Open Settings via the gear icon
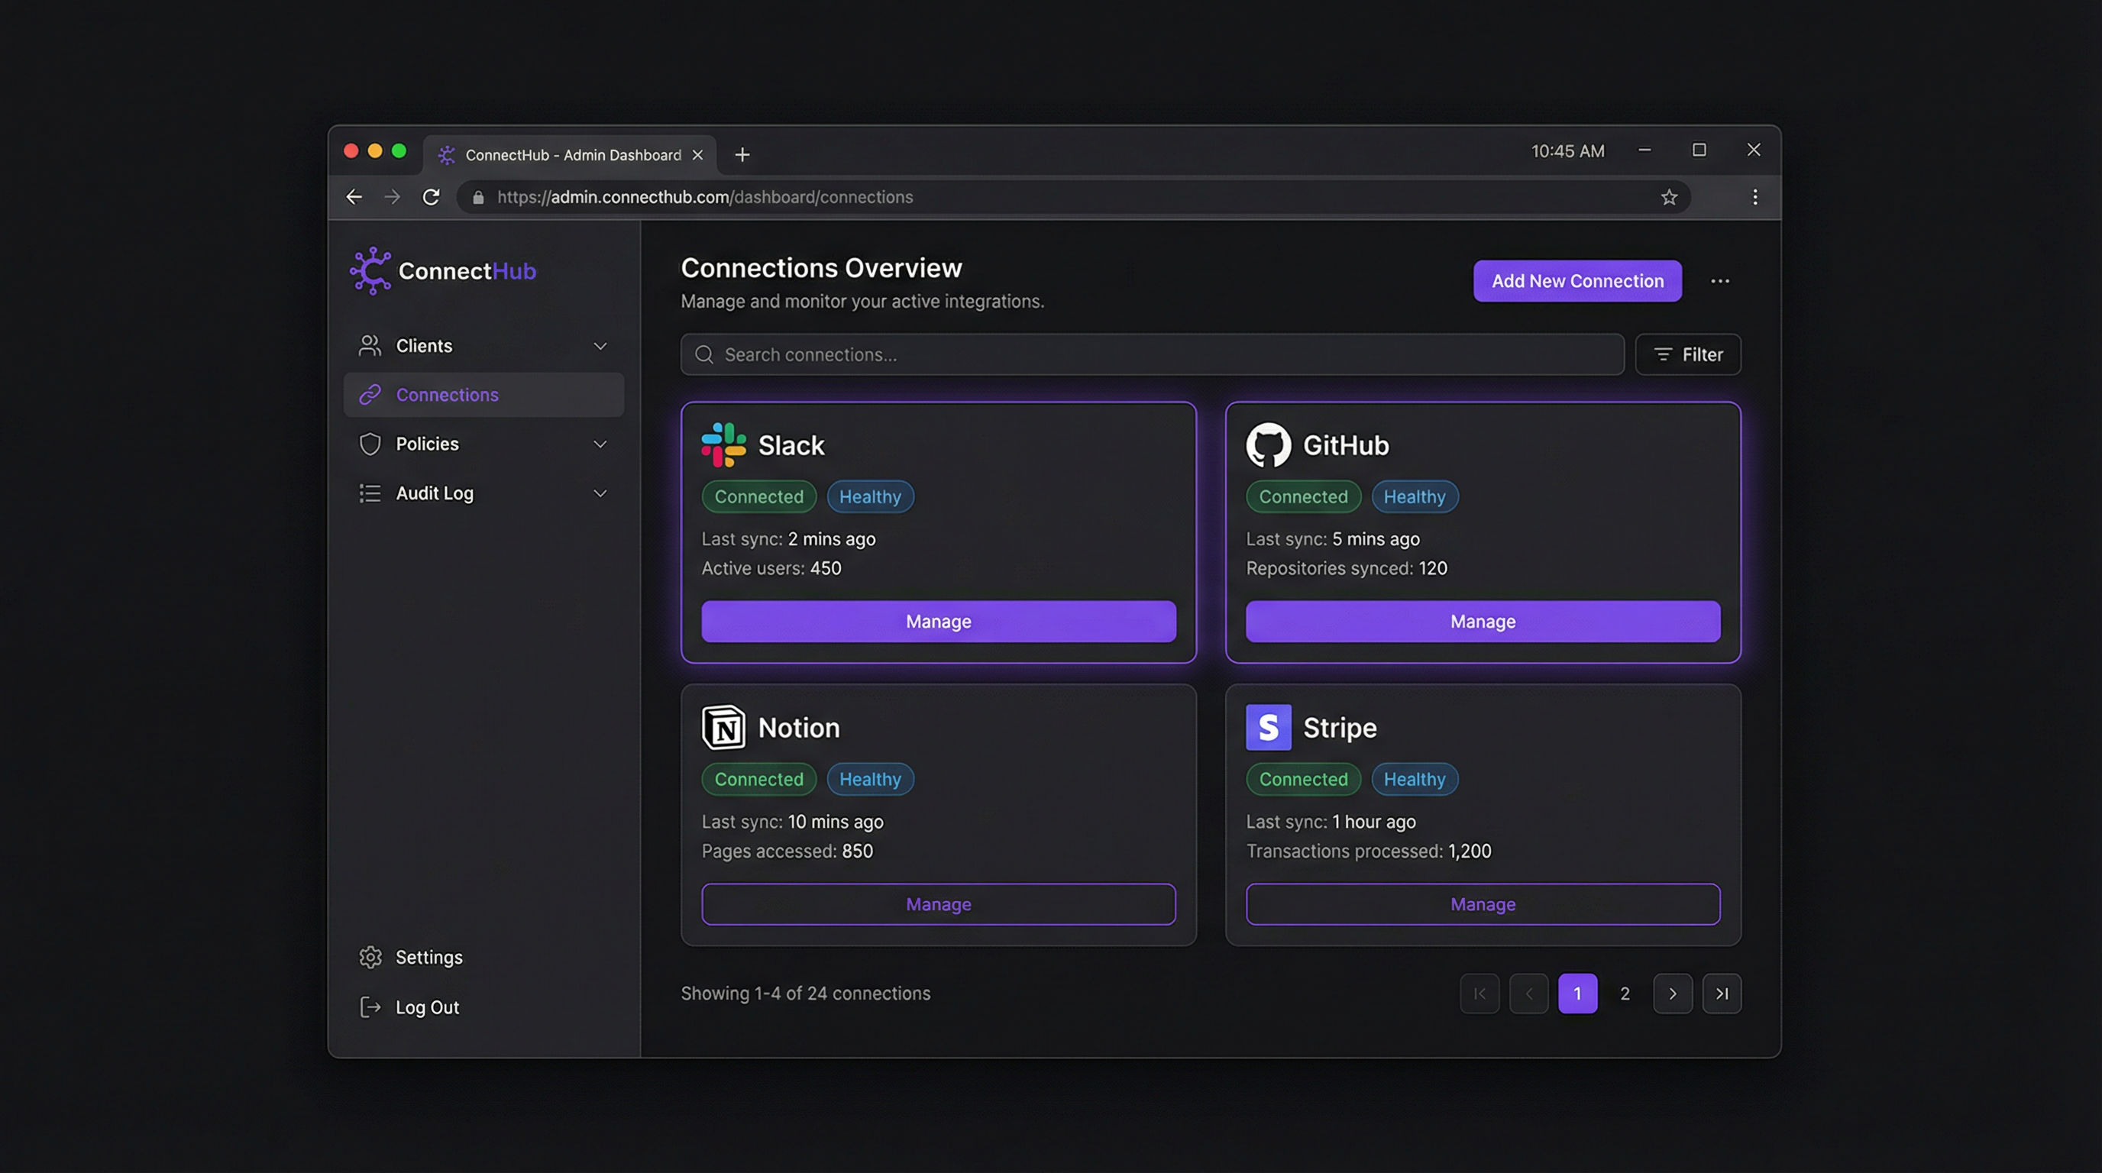 370,956
